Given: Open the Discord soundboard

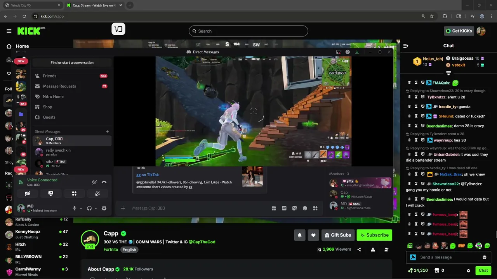Looking at the screenshot, I should click(97, 193).
